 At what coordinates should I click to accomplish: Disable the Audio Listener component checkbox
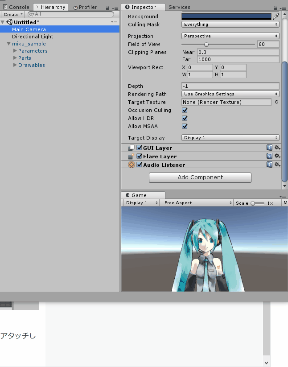coord(139,165)
